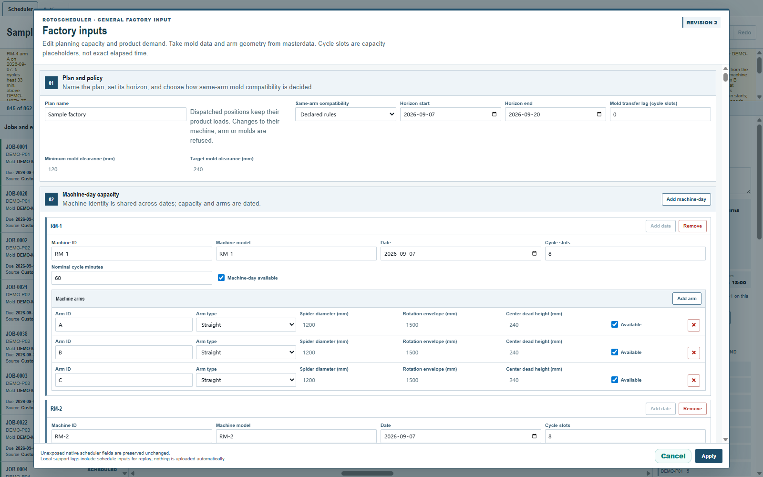Click the dialog scrollbar's down arrow

[x=725, y=439]
